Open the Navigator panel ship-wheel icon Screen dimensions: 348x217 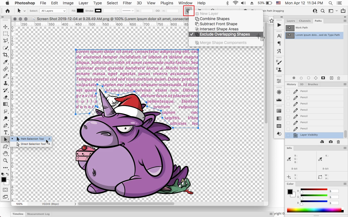tap(279, 92)
